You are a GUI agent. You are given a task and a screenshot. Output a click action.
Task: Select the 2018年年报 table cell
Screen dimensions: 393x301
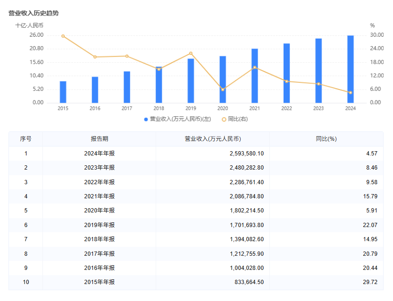coord(100,239)
